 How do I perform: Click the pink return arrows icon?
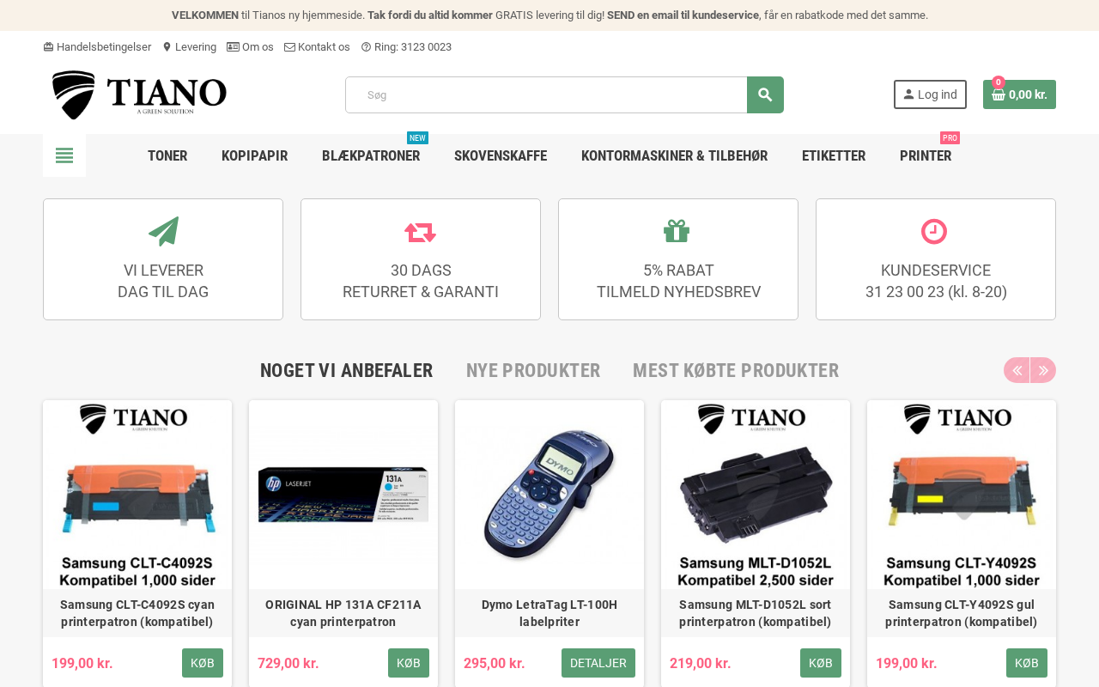421,232
